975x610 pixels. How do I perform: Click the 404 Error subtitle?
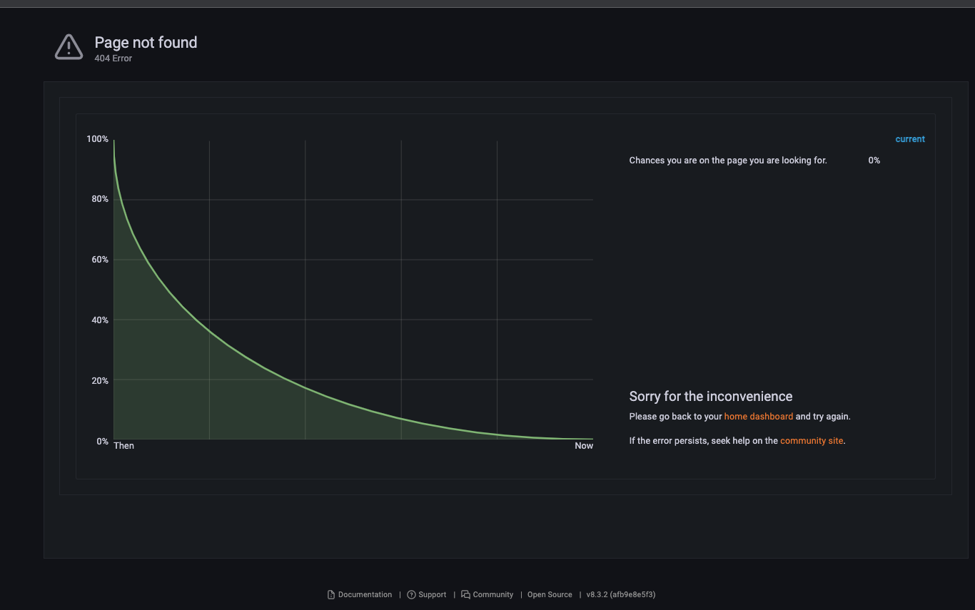coord(113,59)
